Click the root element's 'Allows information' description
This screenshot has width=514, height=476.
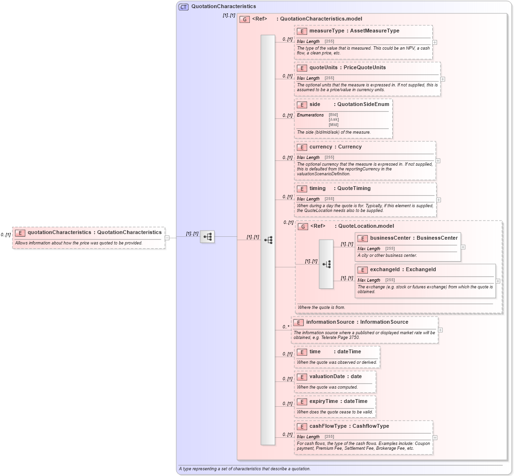pyautogui.click(x=79, y=243)
